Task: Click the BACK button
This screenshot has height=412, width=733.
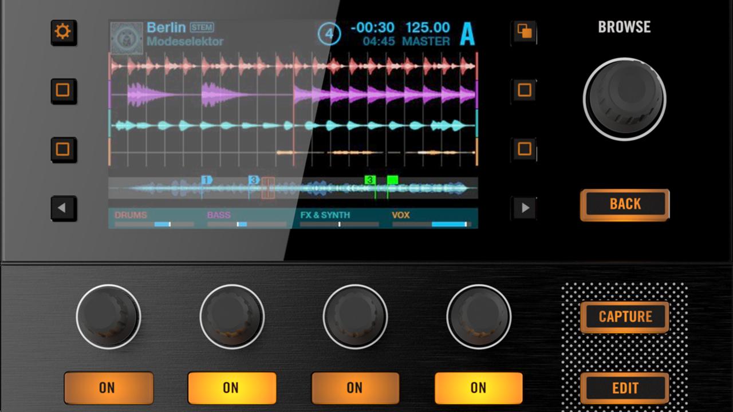Action: [x=625, y=204]
